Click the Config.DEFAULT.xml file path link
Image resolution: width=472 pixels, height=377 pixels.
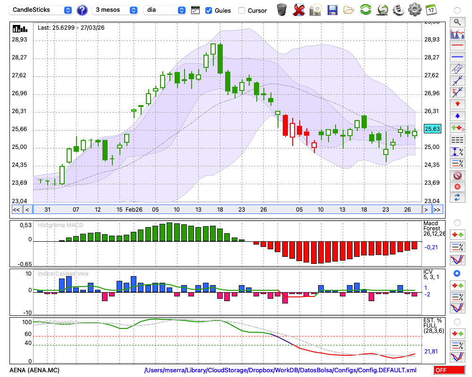[x=280, y=370]
